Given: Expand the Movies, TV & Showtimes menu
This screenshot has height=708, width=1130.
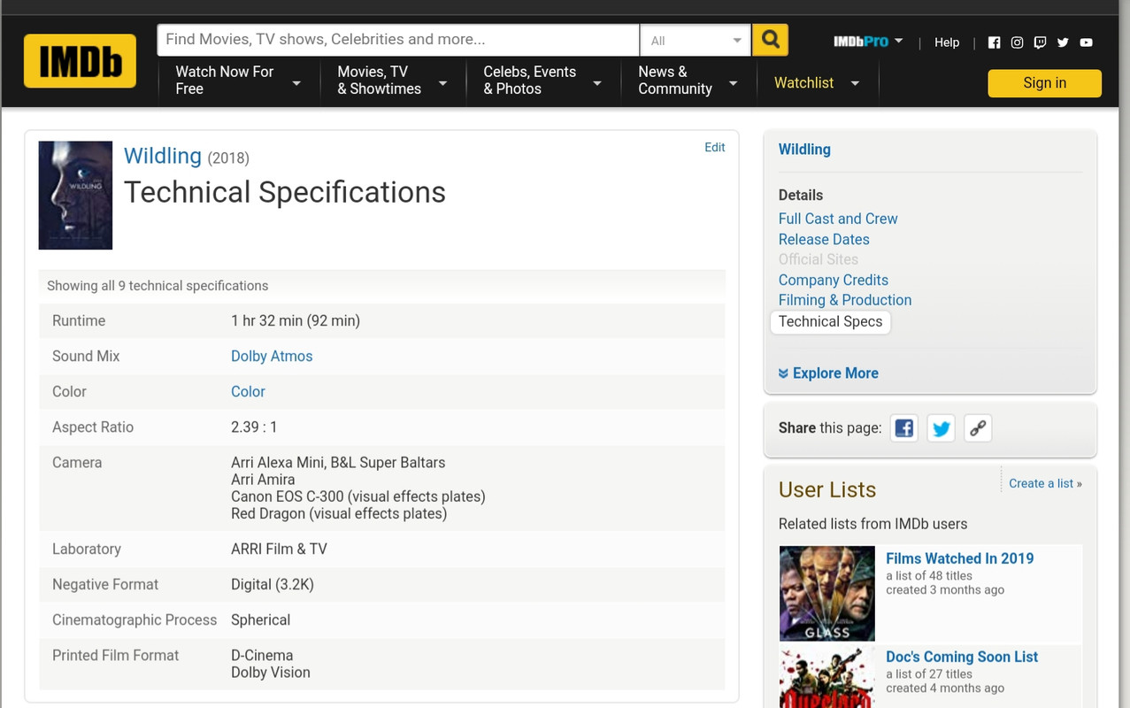Looking at the screenshot, I should (392, 81).
